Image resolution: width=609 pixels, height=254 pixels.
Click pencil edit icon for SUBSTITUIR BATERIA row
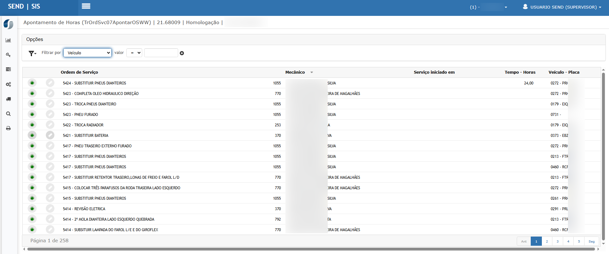[x=50, y=135]
